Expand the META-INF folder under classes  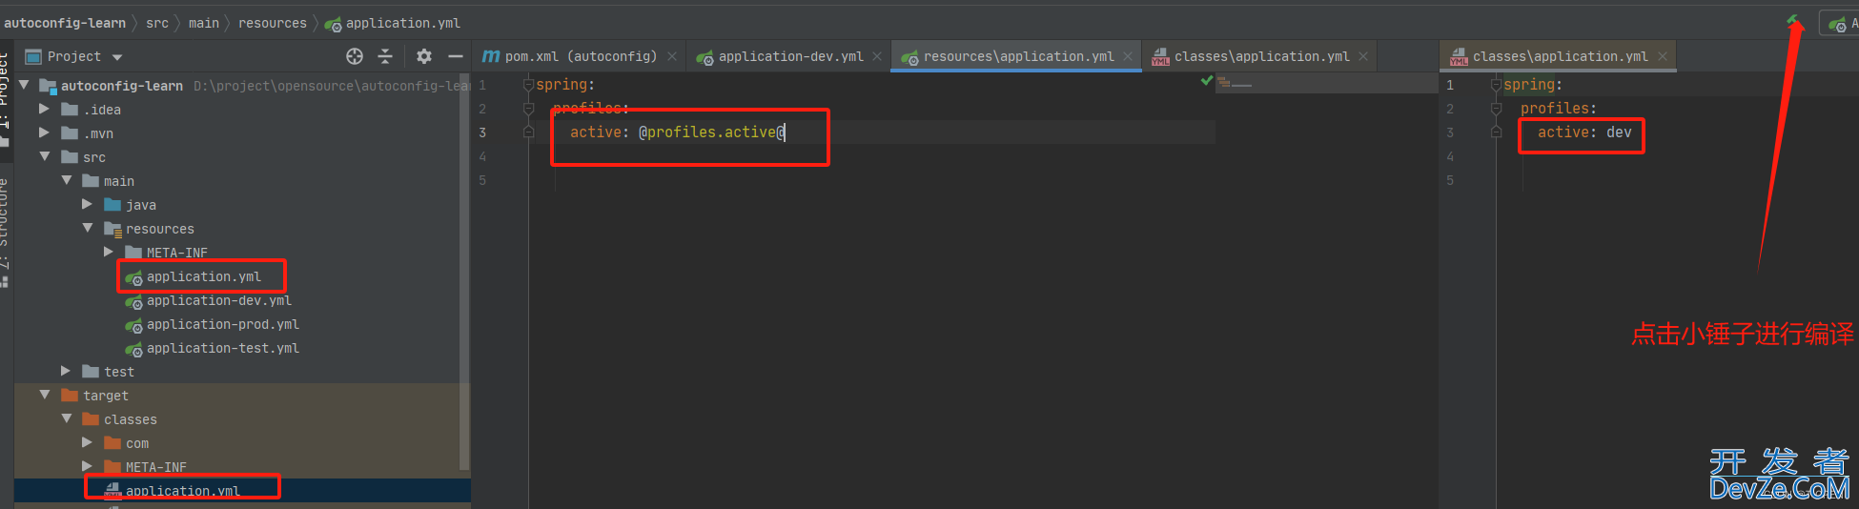tap(88, 466)
